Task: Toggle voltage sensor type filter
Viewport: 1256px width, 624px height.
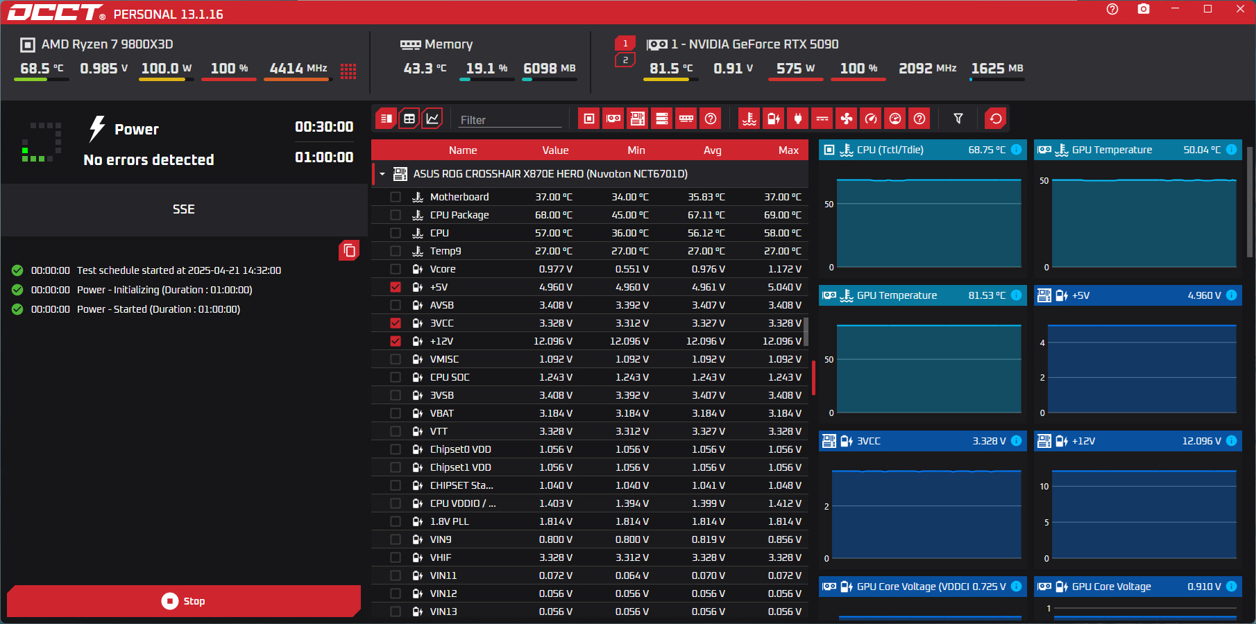Action: click(774, 119)
